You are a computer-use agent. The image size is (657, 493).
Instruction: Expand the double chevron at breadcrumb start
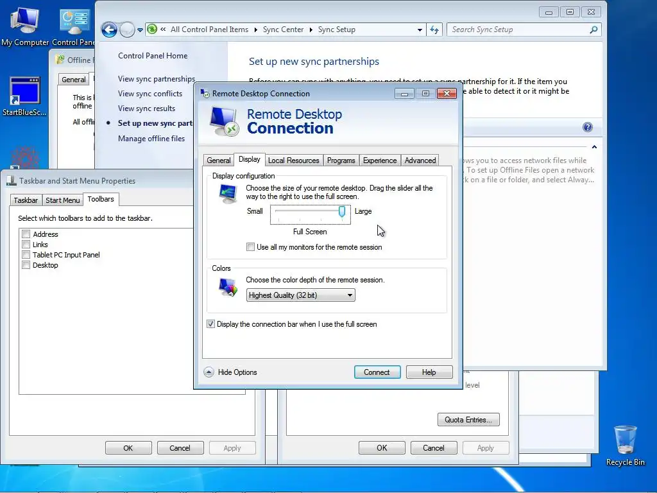click(x=163, y=30)
